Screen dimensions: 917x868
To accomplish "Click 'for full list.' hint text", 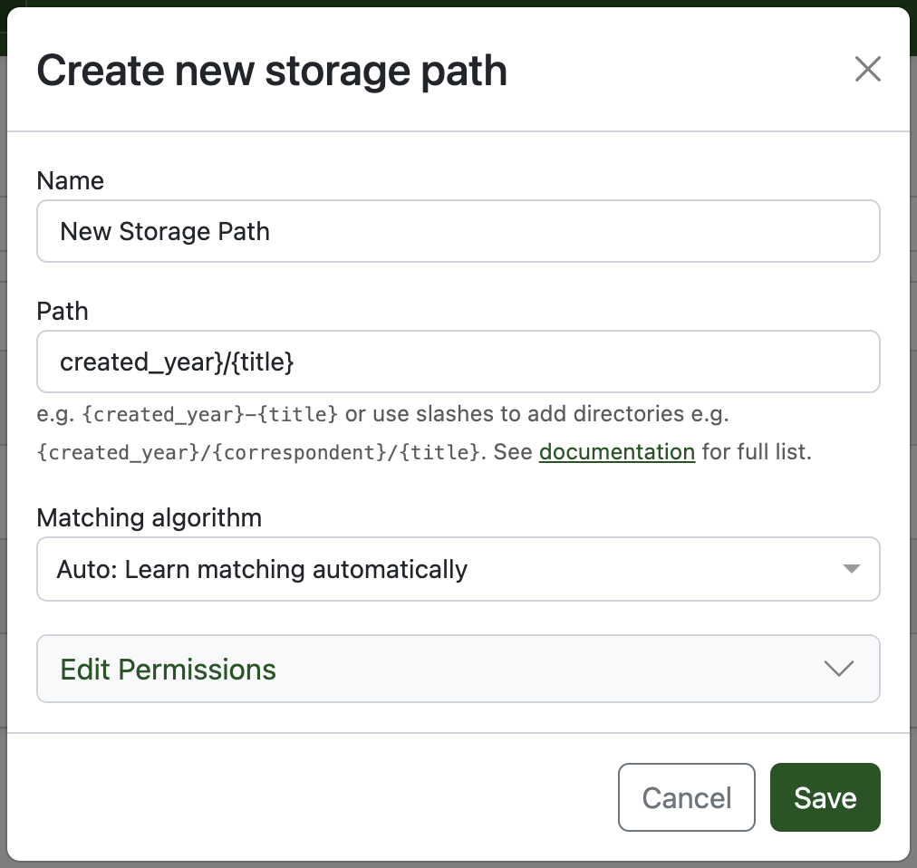I will [x=757, y=451].
